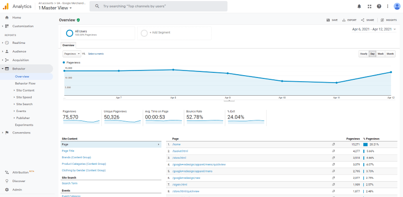Open Brands (Content Group) link
The image size is (403, 197).
pyautogui.click(x=76, y=157)
